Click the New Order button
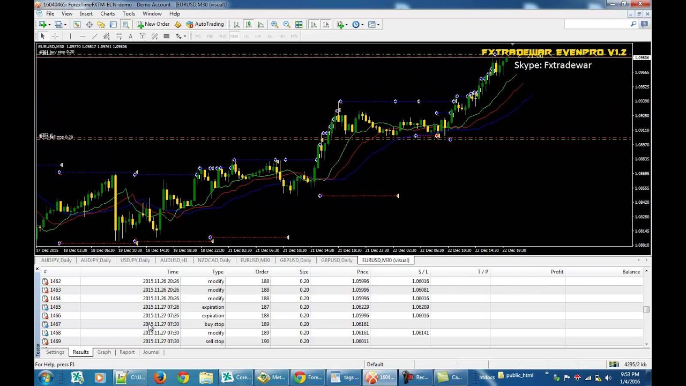This screenshot has height=386, width=686. [x=153, y=24]
